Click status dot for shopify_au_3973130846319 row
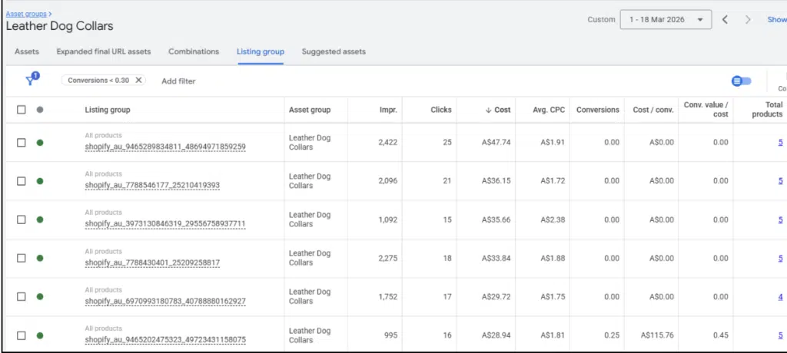The image size is (787, 353). [x=40, y=219]
